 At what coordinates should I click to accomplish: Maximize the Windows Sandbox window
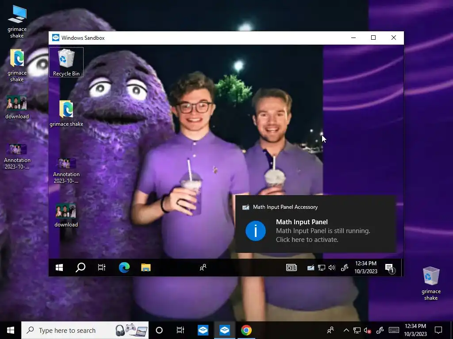click(373, 38)
